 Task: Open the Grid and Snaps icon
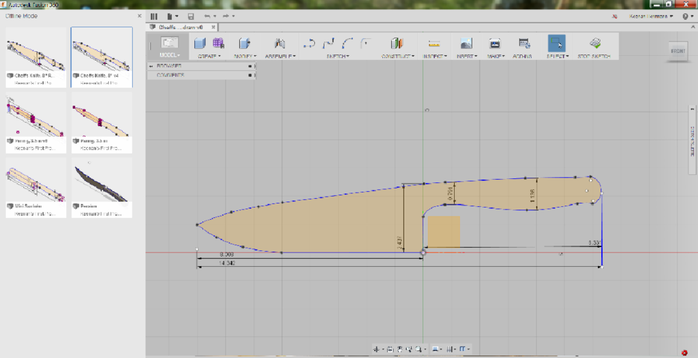click(x=451, y=349)
